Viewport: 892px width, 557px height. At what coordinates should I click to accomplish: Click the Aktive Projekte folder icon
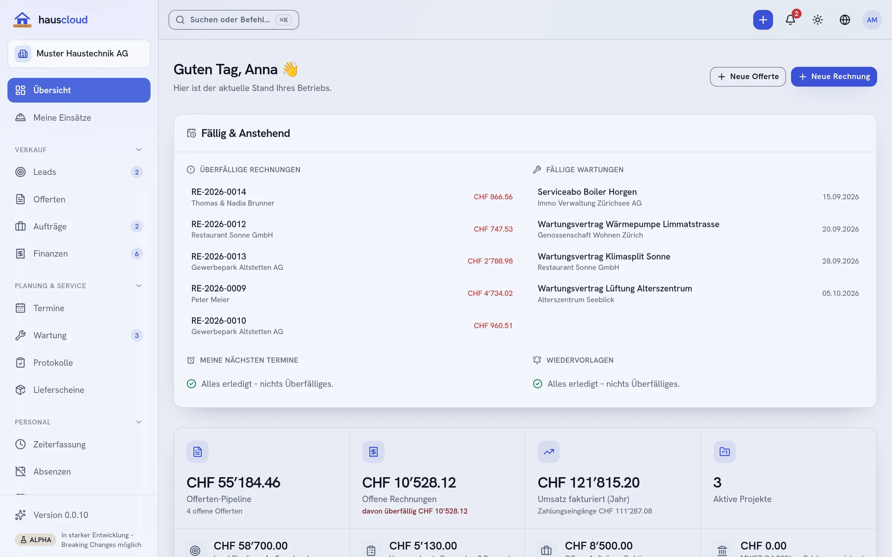click(724, 452)
